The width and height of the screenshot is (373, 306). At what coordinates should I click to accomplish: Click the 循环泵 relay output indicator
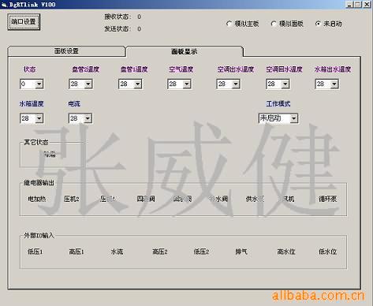[327, 199]
